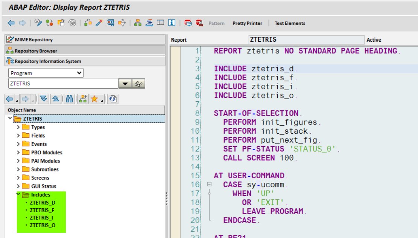The image size is (418, 238).
Task: Click 'LEAVE PROGRAM.' code line
Action: [x=275, y=211]
